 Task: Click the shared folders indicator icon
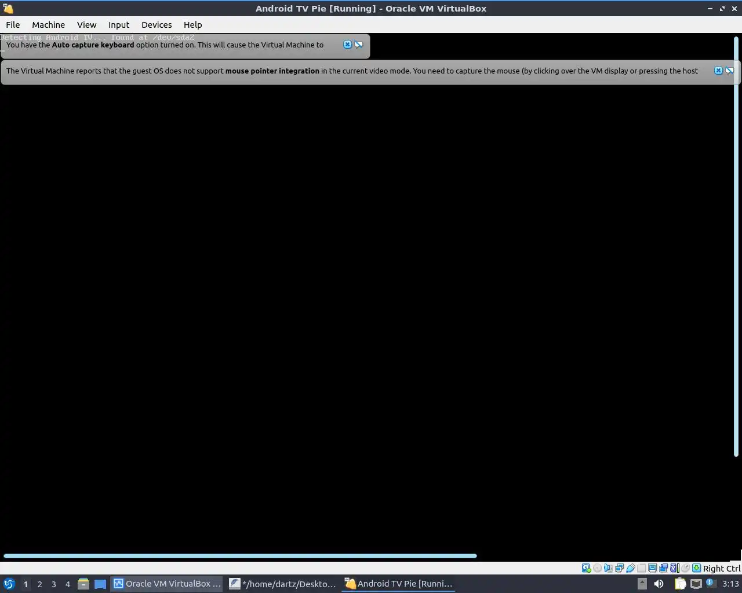pos(641,568)
